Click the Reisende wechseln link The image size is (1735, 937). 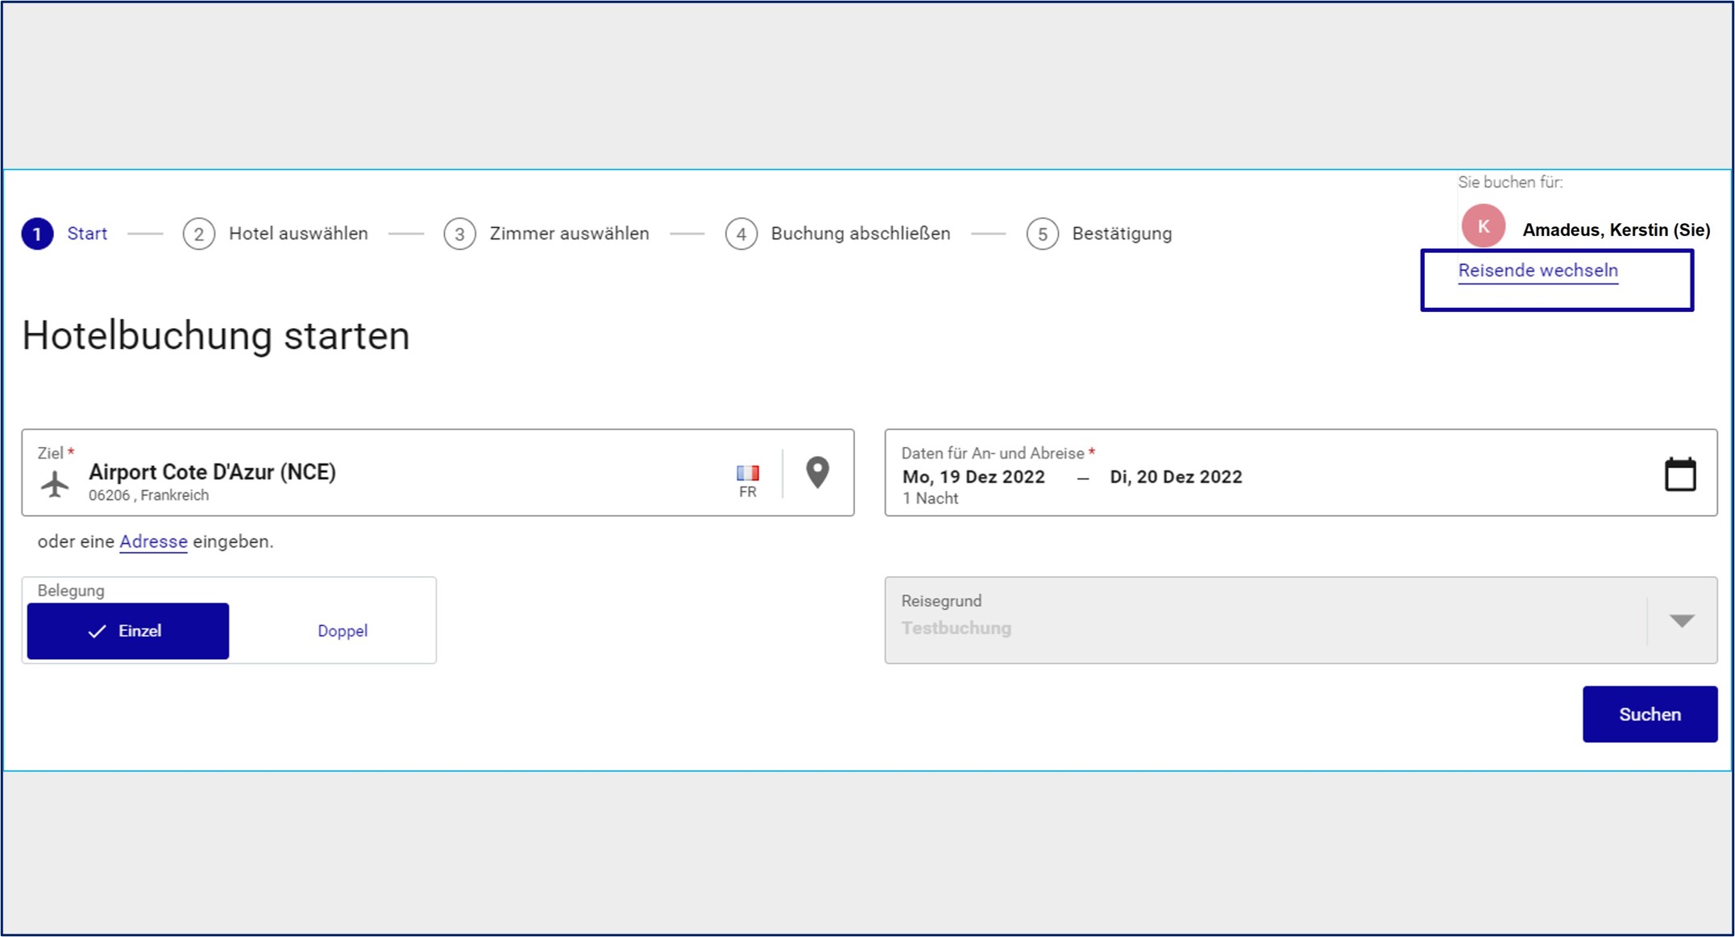tap(1538, 271)
